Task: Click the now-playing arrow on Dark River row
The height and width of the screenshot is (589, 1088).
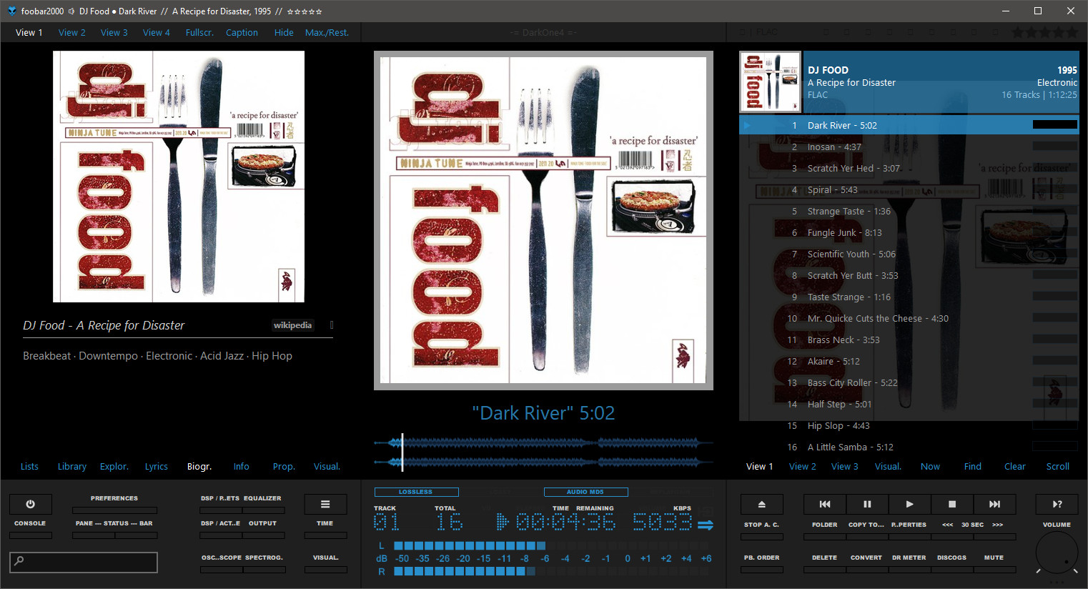Action: tap(747, 125)
